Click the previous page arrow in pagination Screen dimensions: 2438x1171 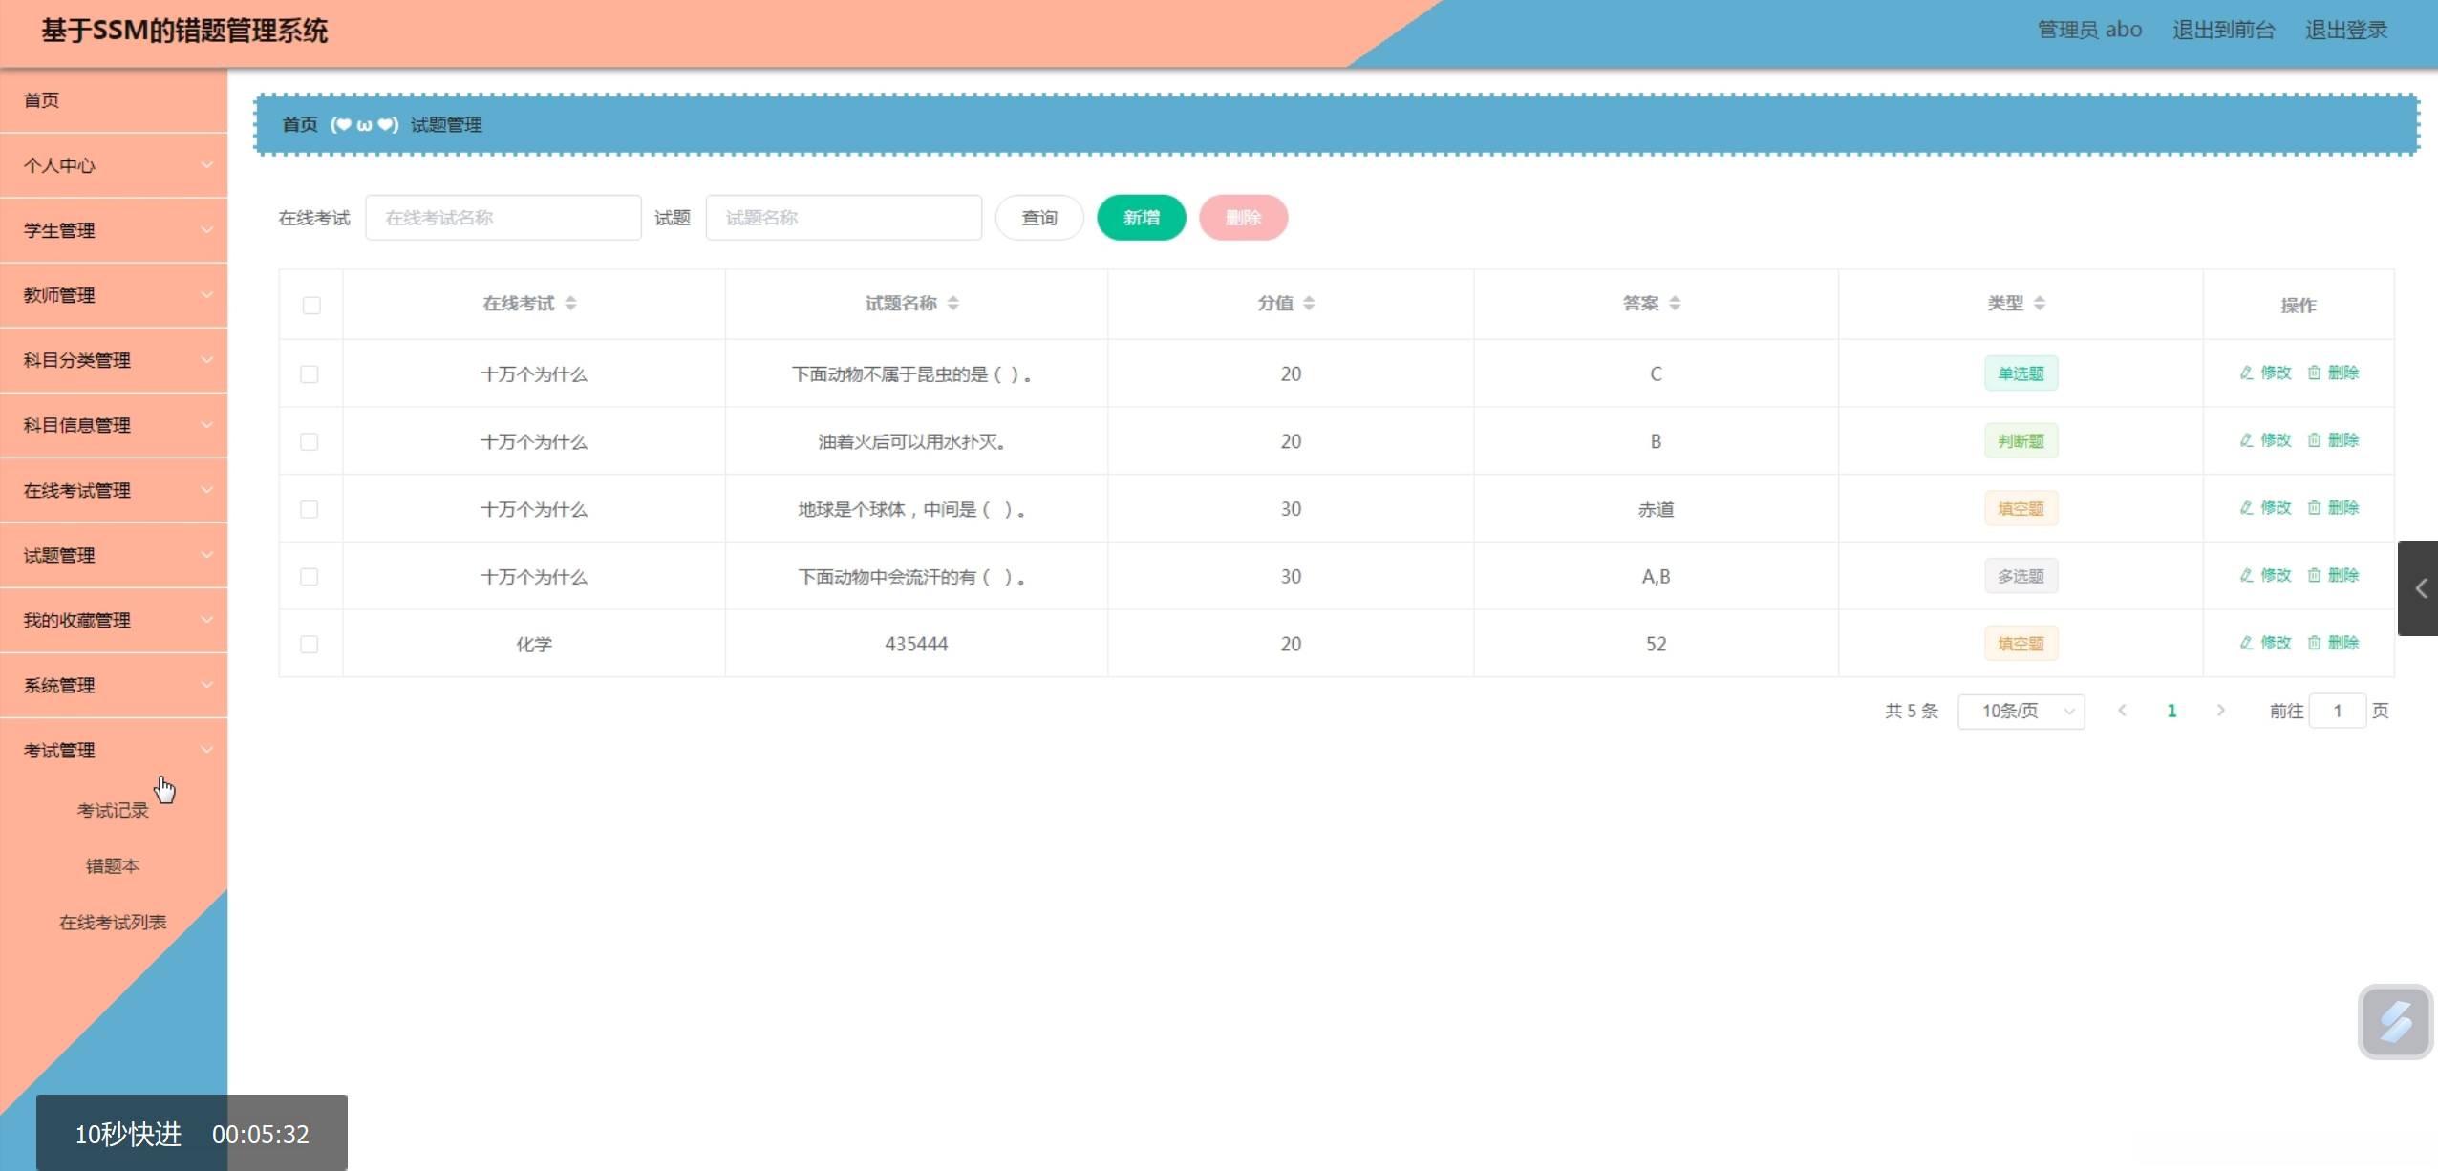click(x=2122, y=711)
